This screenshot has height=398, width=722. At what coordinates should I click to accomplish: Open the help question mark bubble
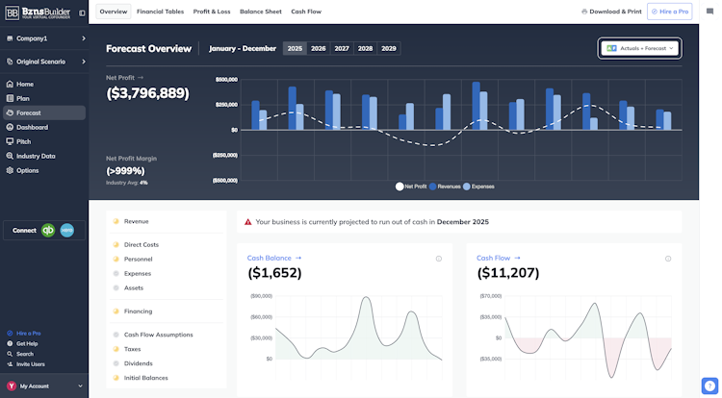pos(709,386)
